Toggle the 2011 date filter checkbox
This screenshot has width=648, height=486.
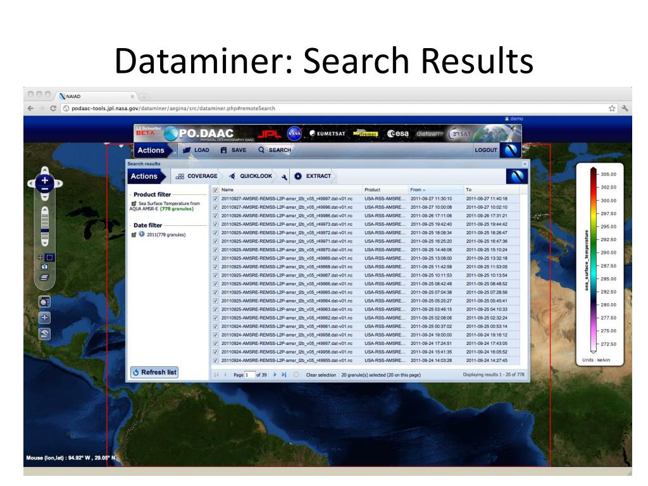(x=134, y=234)
